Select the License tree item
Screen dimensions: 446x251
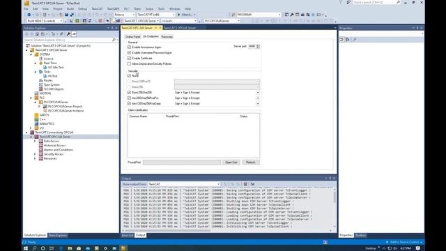48,59
